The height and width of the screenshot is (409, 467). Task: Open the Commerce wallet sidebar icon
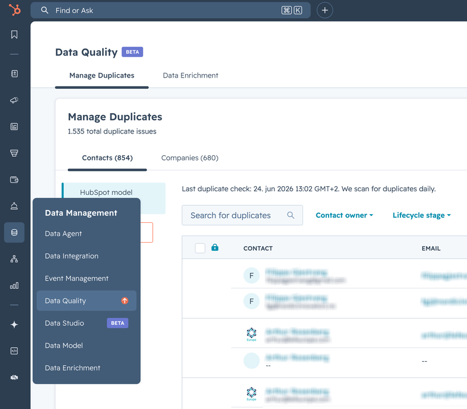(14, 180)
